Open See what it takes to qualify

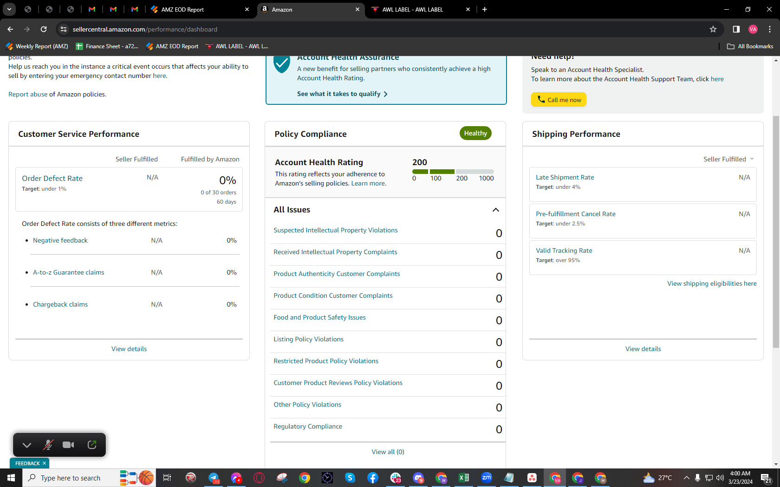pyautogui.click(x=342, y=94)
